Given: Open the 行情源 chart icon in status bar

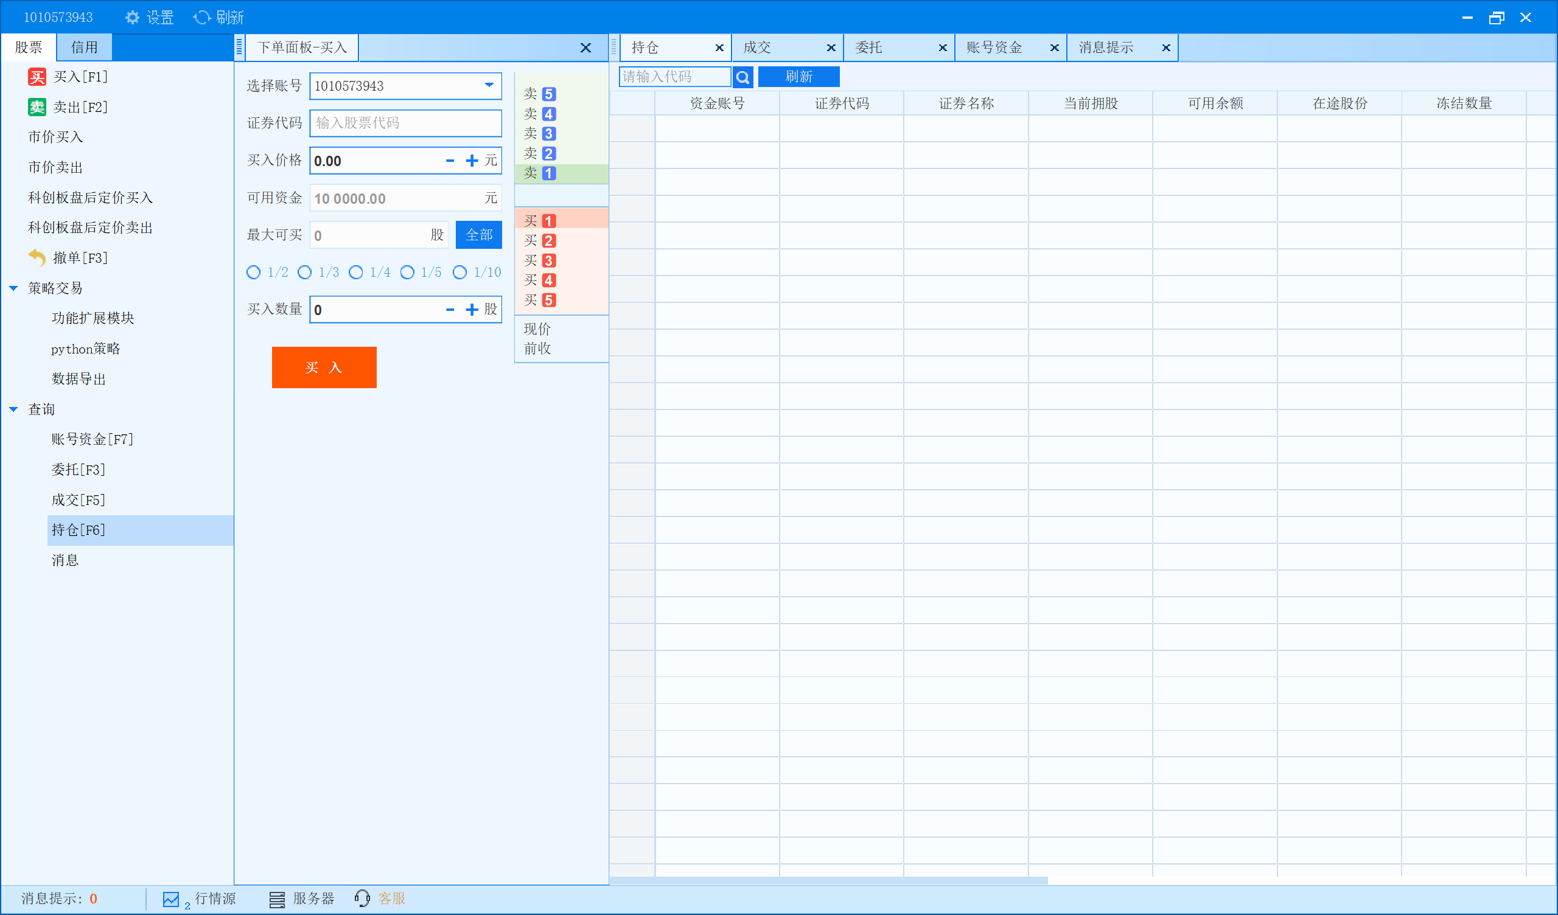Looking at the screenshot, I should click(x=170, y=899).
